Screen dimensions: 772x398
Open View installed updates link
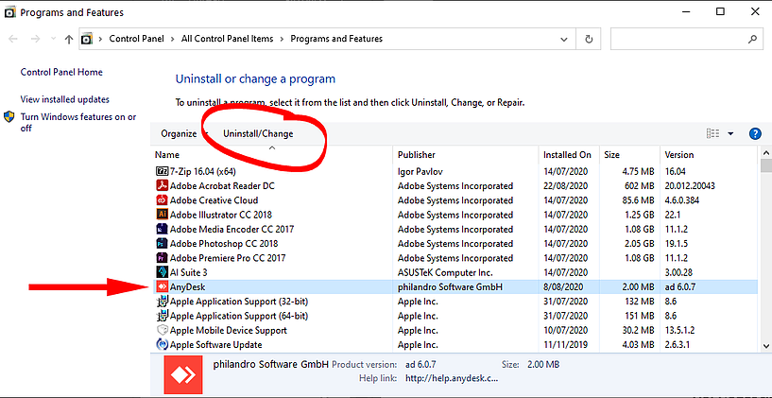coord(65,99)
